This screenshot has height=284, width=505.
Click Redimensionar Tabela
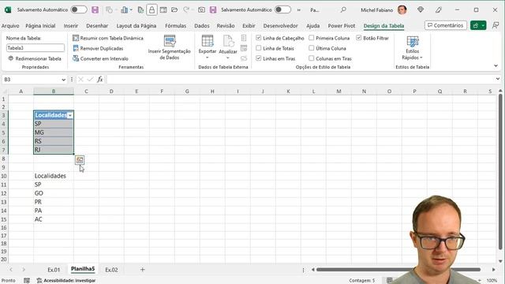(35, 58)
